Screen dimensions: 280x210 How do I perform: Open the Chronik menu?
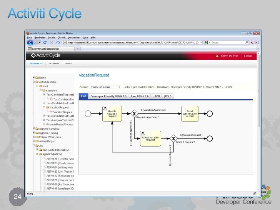(62, 38)
